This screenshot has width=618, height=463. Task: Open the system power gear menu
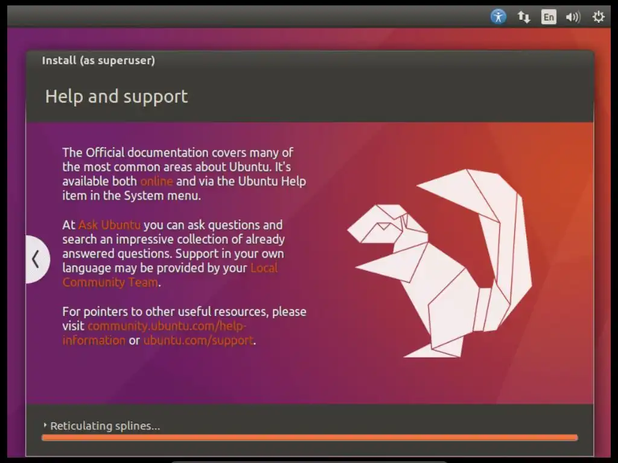coord(598,17)
